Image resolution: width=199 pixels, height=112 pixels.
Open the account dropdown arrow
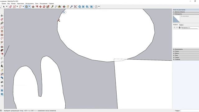coord(99,7)
